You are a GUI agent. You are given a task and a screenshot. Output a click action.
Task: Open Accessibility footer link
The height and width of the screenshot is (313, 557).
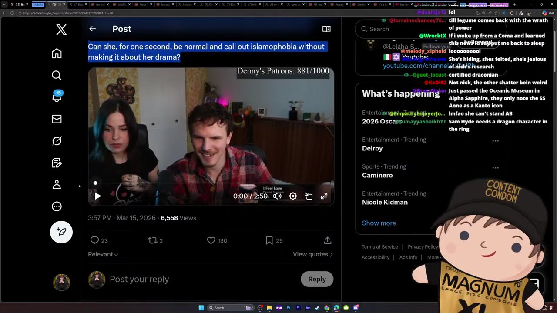coord(376,257)
